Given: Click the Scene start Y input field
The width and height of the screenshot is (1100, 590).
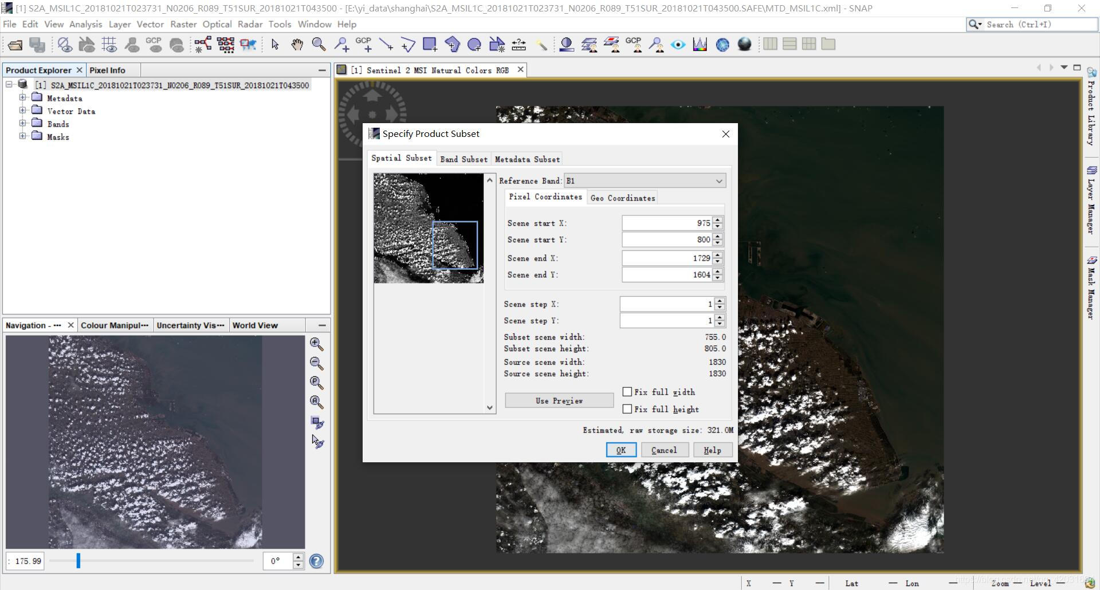Looking at the screenshot, I should (x=667, y=239).
